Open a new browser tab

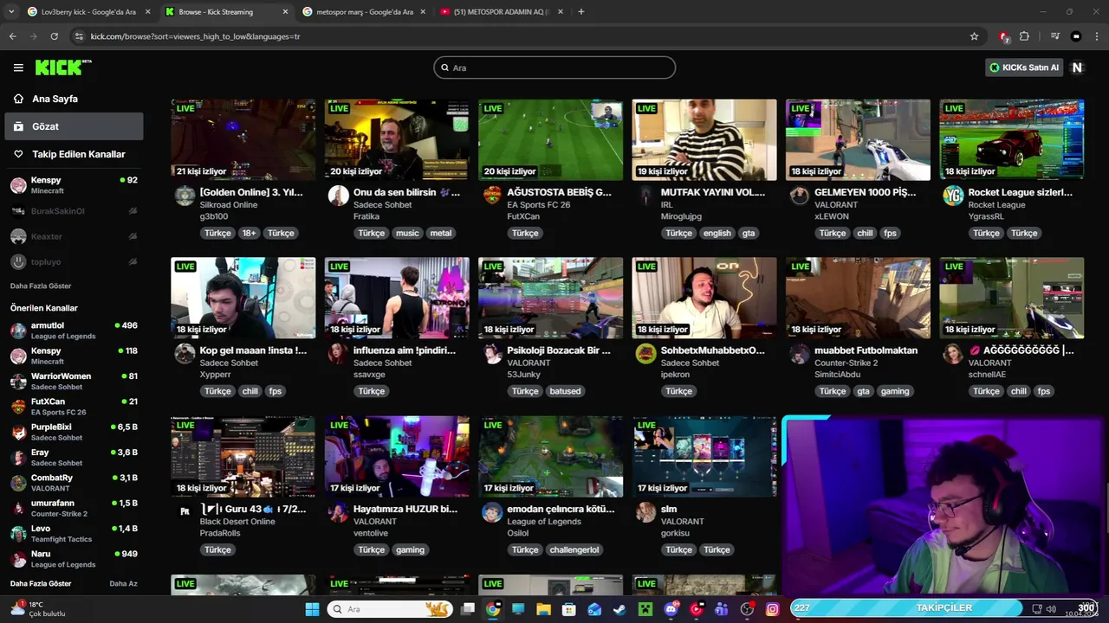point(580,12)
